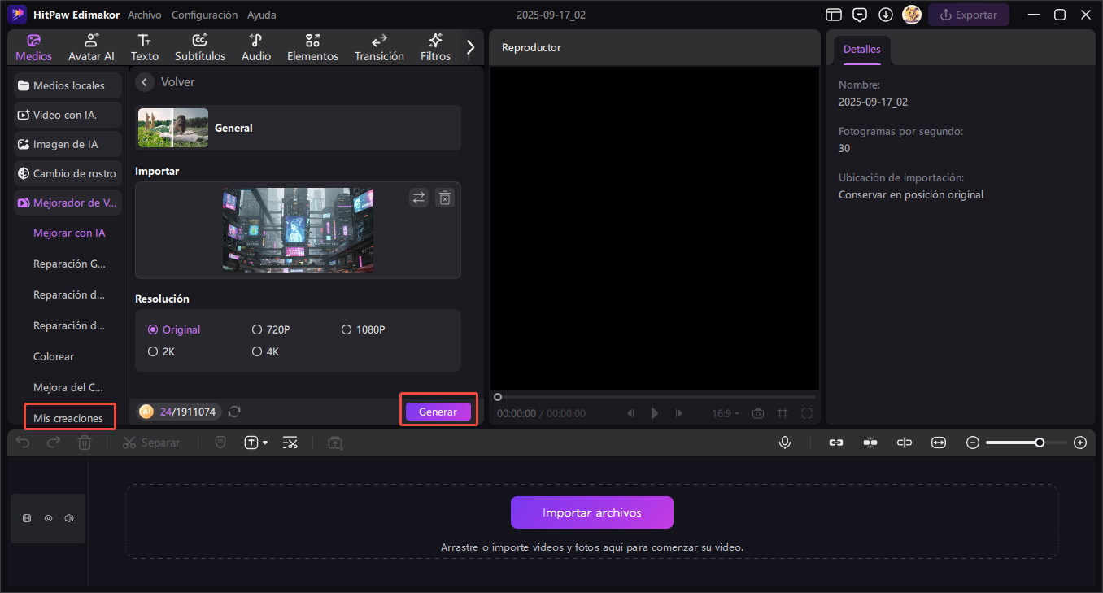Click the fullscreen icon in player
Screen dimensions: 1103x593
(x=807, y=413)
